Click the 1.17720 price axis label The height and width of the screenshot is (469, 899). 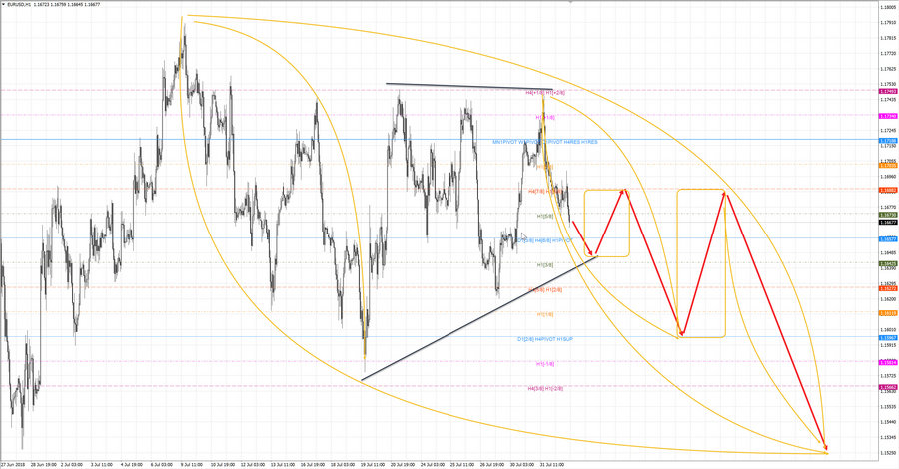coord(888,53)
